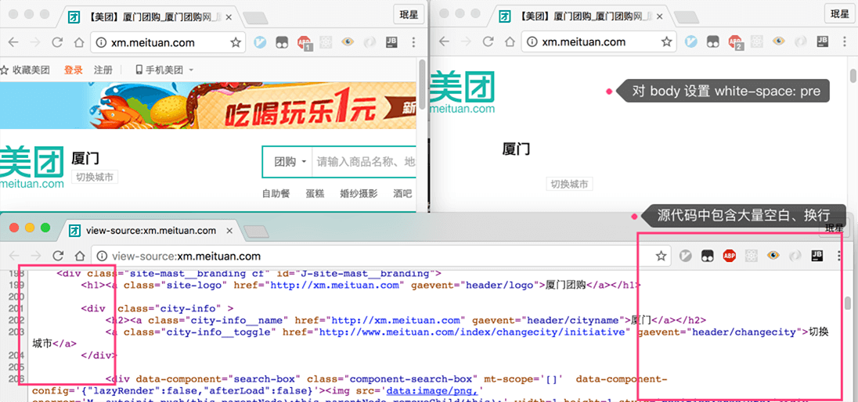Image resolution: width=858 pixels, height=402 pixels.
Task: Expand the 手机美团 dropdown
Action: (x=164, y=70)
